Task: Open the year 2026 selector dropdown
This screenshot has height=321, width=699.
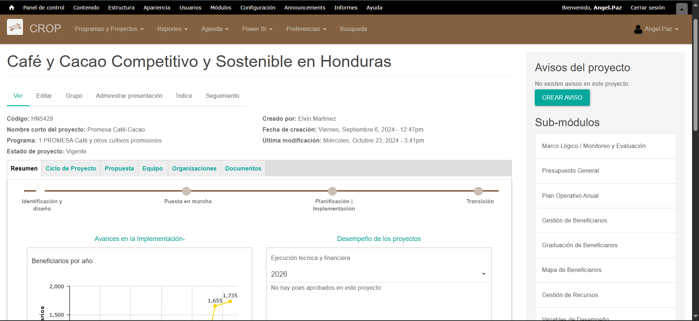Action: 378,274
